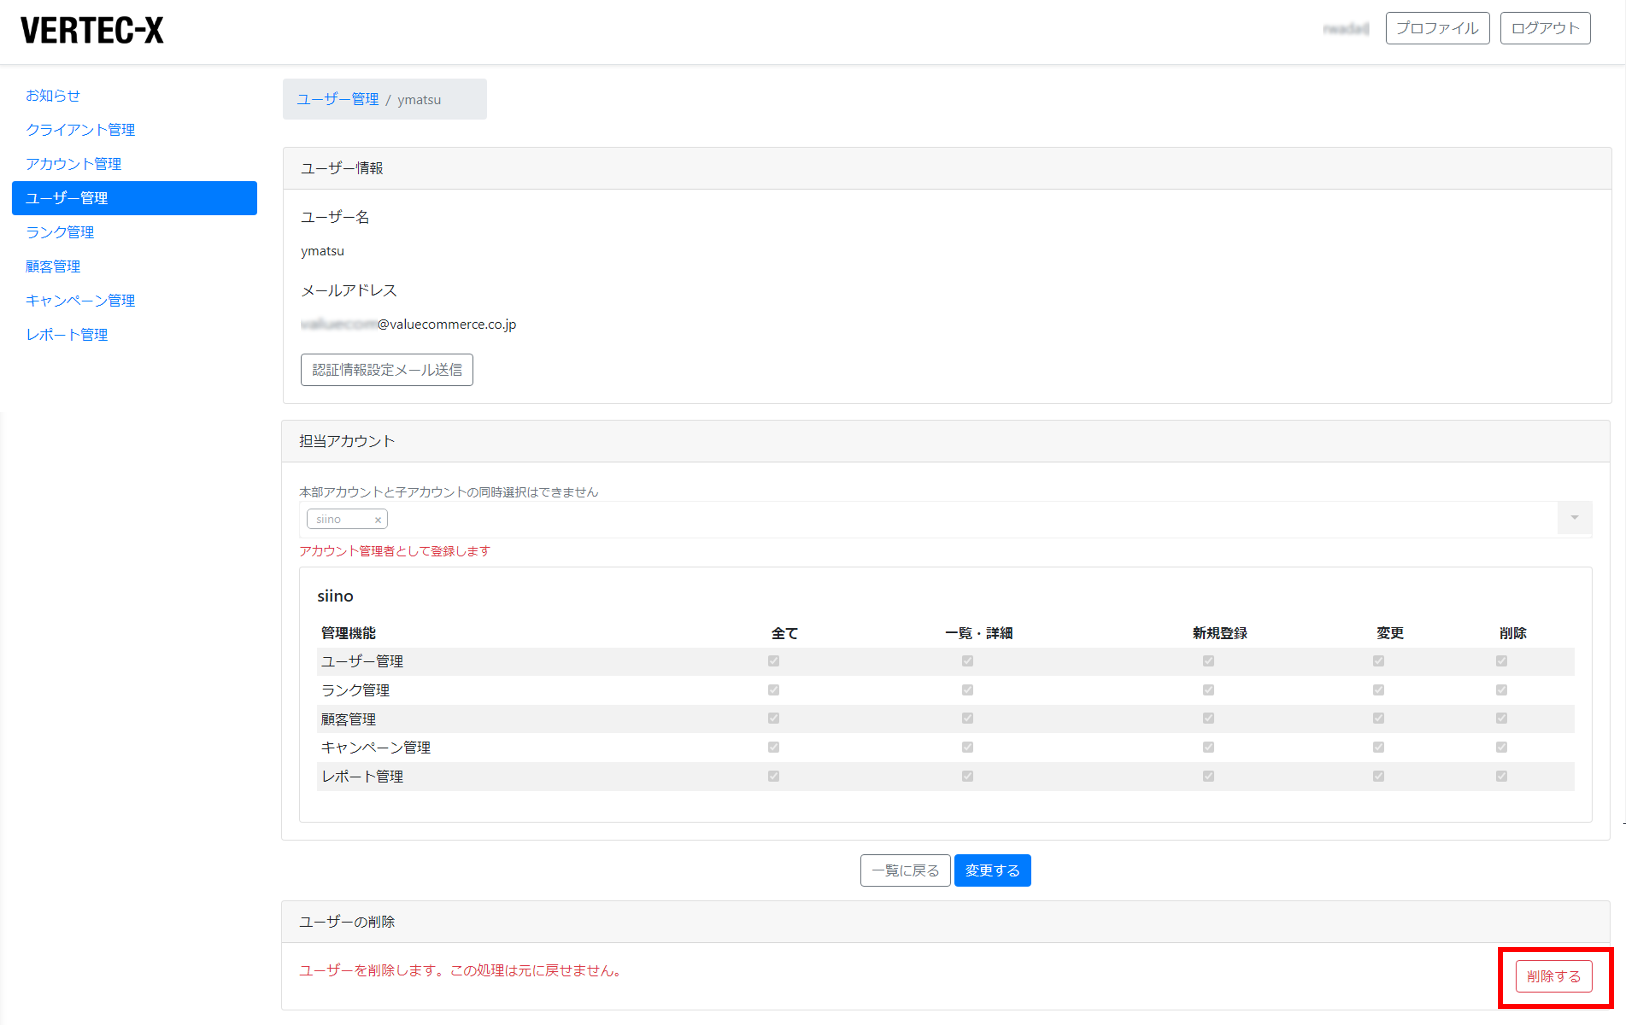The height and width of the screenshot is (1025, 1626).
Task: Toggle 一覧・詳細 checkbox for レポート管理 row
Action: click(x=967, y=776)
